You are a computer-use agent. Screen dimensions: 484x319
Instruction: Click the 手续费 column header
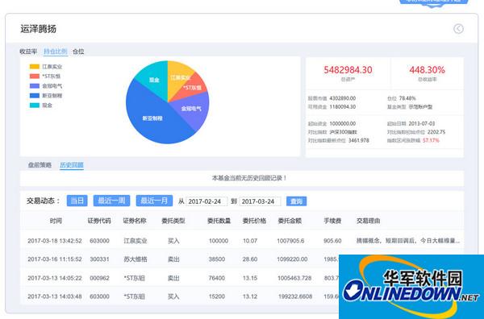[332, 221]
